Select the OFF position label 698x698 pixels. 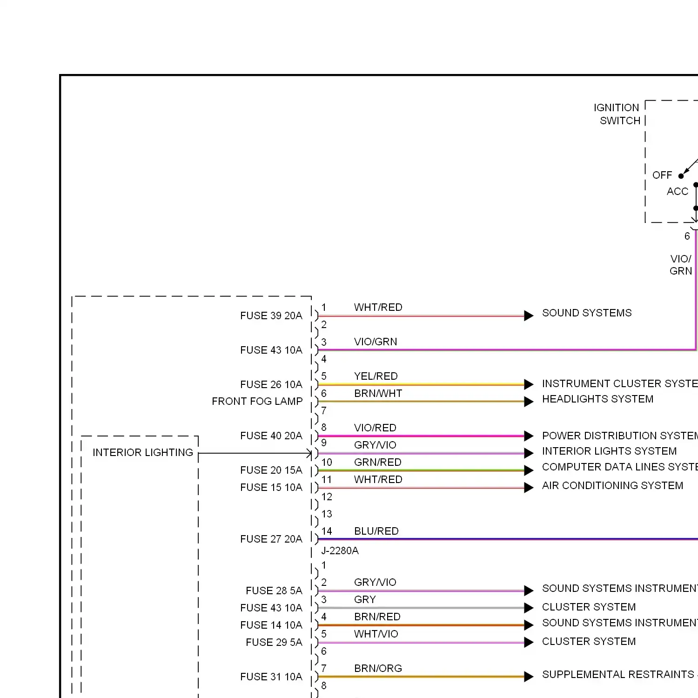pos(662,175)
